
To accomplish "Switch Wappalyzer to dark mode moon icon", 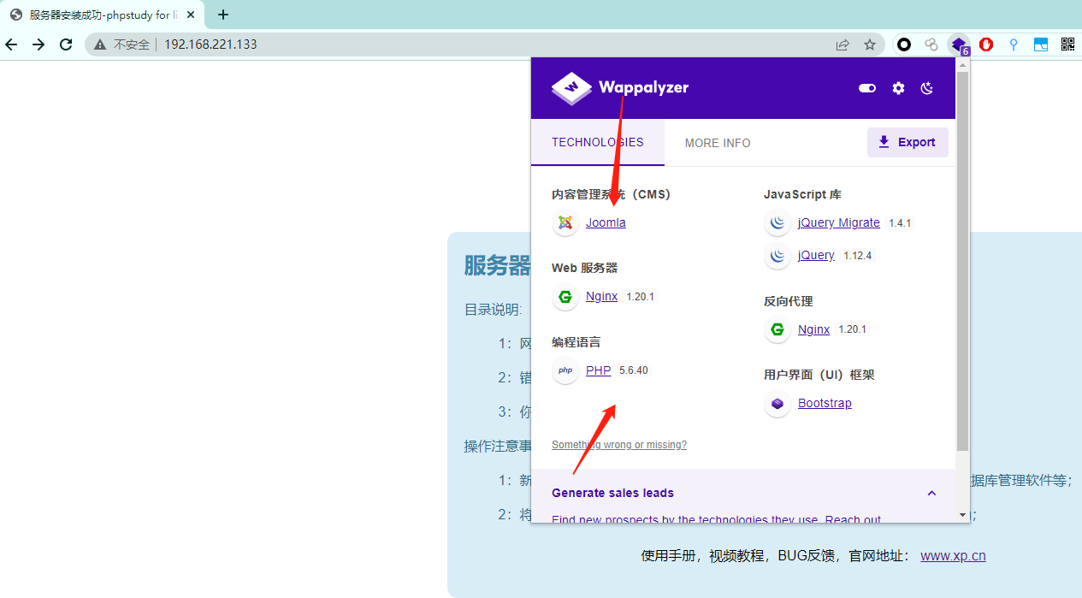I will tap(927, 88).
